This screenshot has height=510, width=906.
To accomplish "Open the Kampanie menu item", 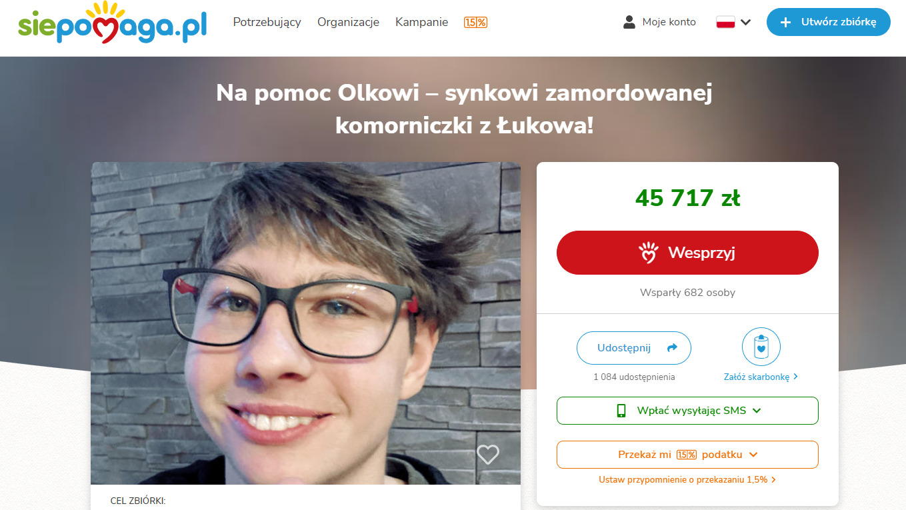I will tap(421, 22).
